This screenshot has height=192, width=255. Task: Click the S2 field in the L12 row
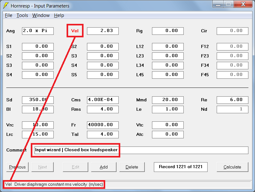(103, 47)
